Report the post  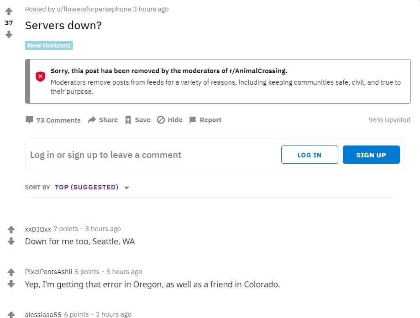click(205, 120)
